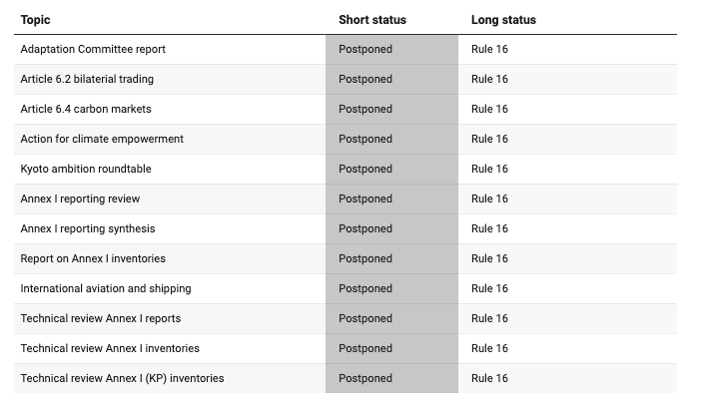Click the Topic column header
This screenshot has width=706, height=404.
(x=35, y=20)
